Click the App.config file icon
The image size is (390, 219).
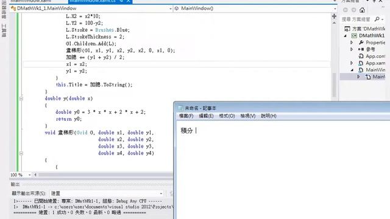361,56
